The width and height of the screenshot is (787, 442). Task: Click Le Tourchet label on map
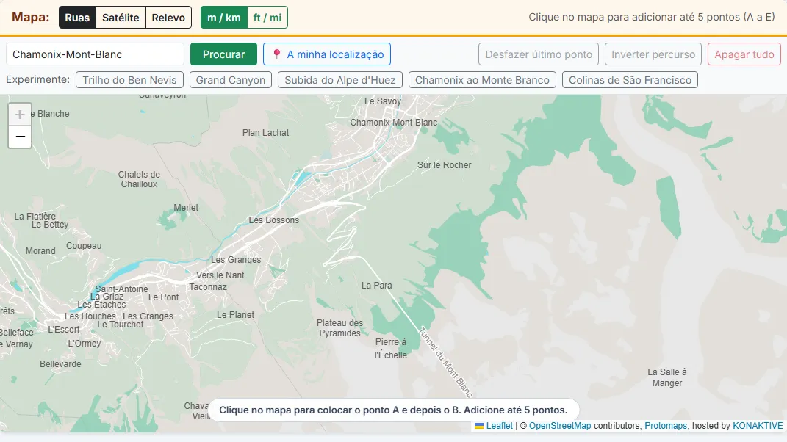coord(120,324)
